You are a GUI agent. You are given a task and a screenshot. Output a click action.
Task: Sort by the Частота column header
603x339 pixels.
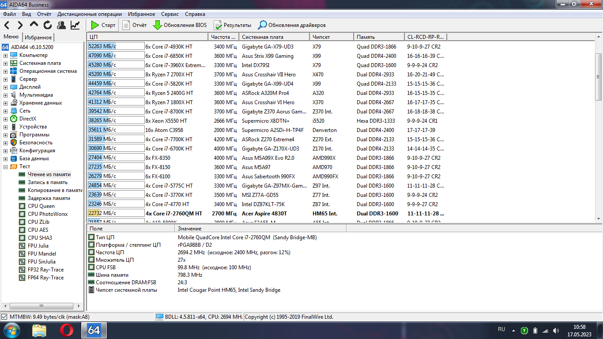click(x=223, y=37)
